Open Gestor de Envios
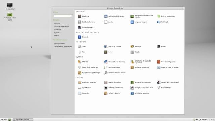Screen dimensions: 215x121 [x=112, y=67]
